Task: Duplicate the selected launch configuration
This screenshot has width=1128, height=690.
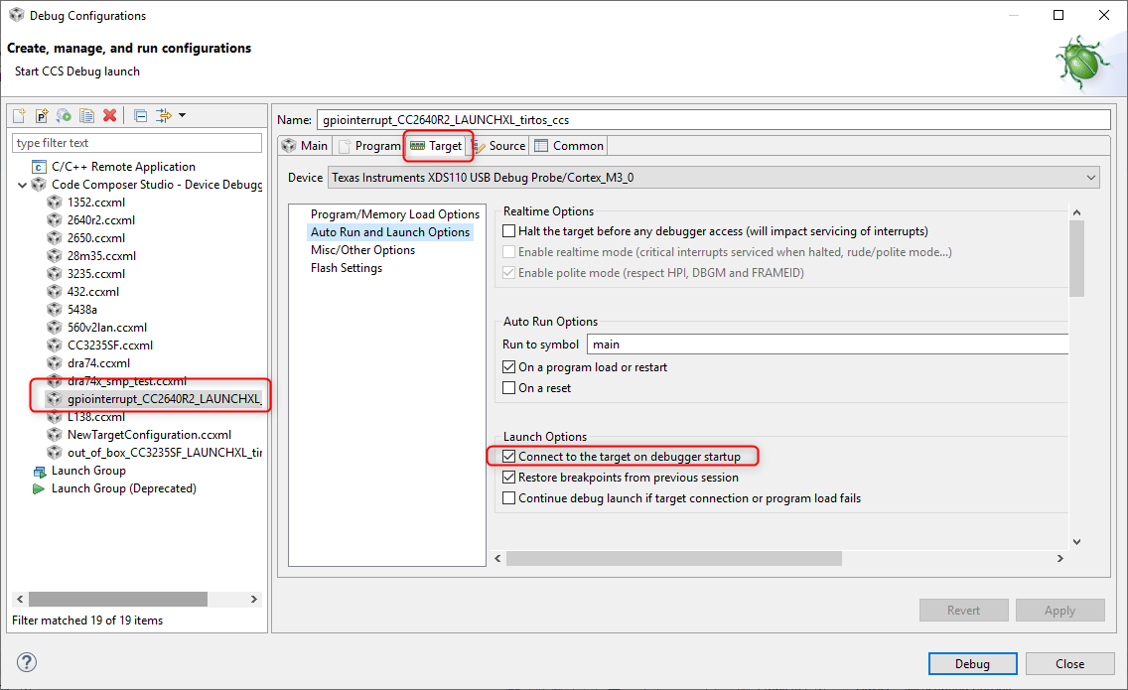Action: (x=86, y=116)
